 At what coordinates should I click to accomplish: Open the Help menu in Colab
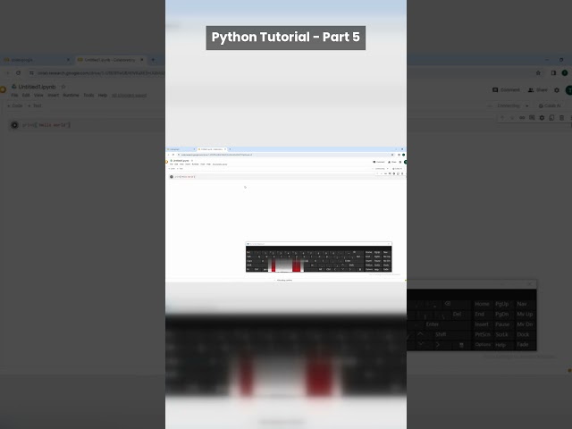pos(103,96)
